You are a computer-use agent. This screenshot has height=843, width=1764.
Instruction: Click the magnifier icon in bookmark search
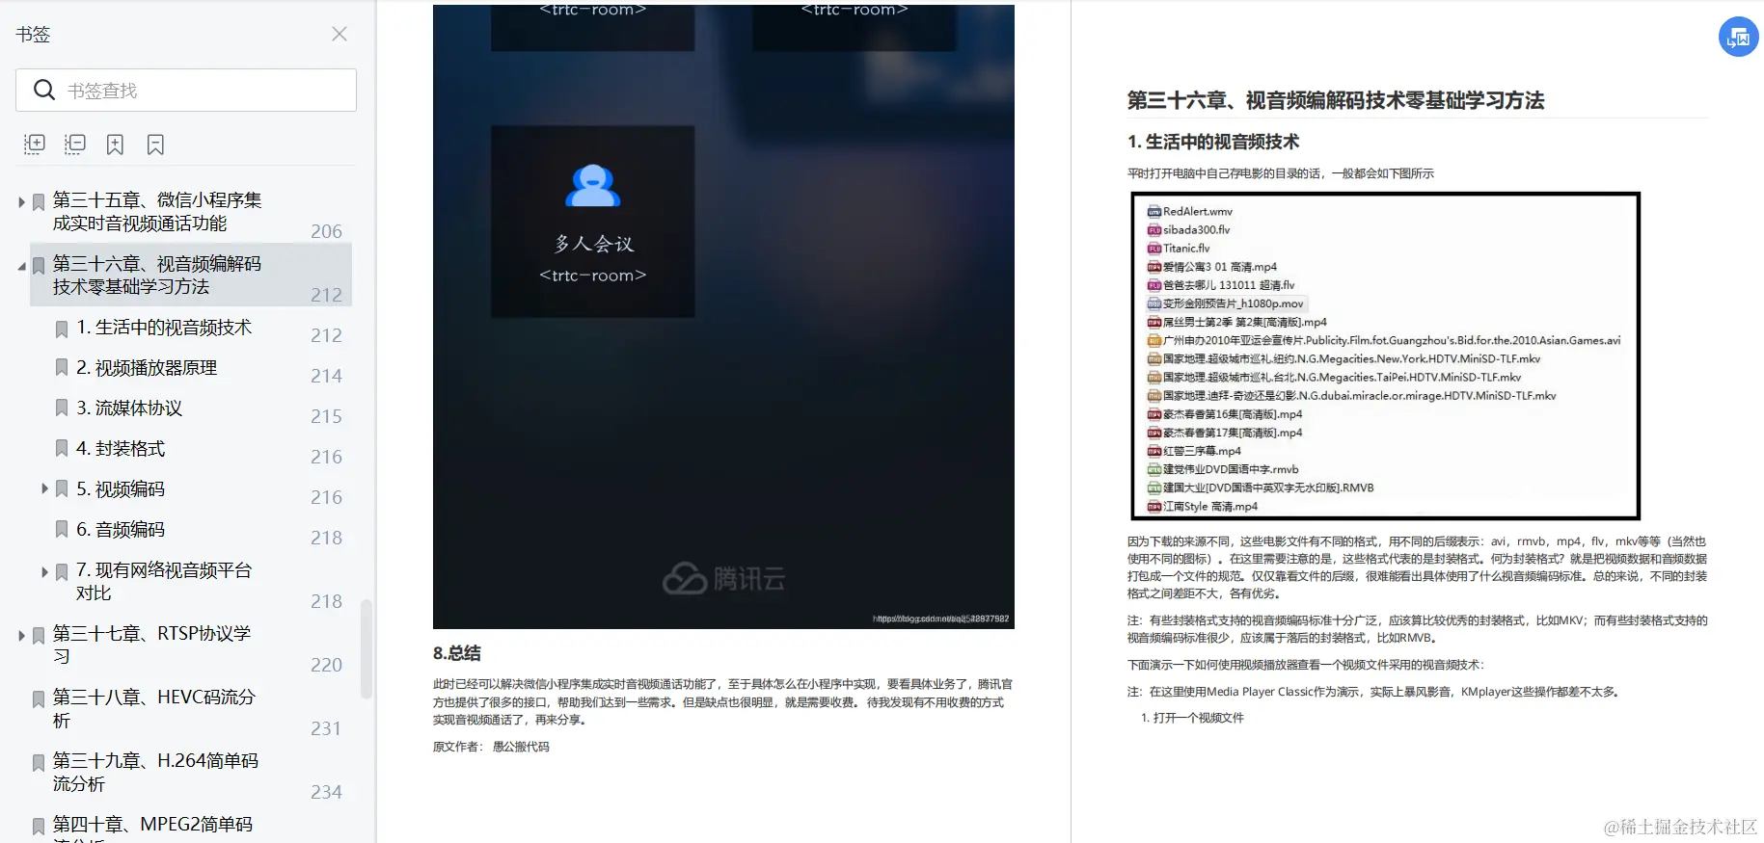44,90
